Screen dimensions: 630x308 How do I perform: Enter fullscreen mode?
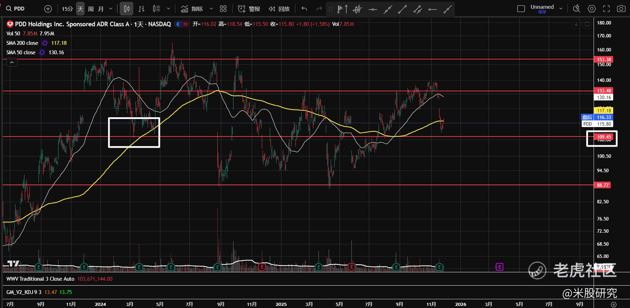coord(607,9)
